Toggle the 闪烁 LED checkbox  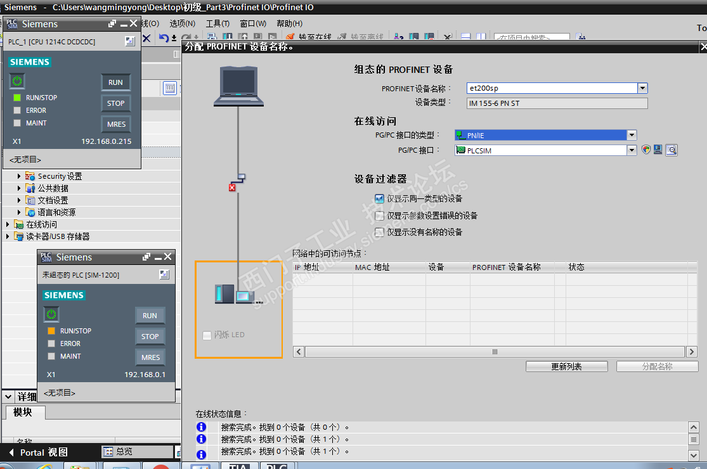[207, 335]
